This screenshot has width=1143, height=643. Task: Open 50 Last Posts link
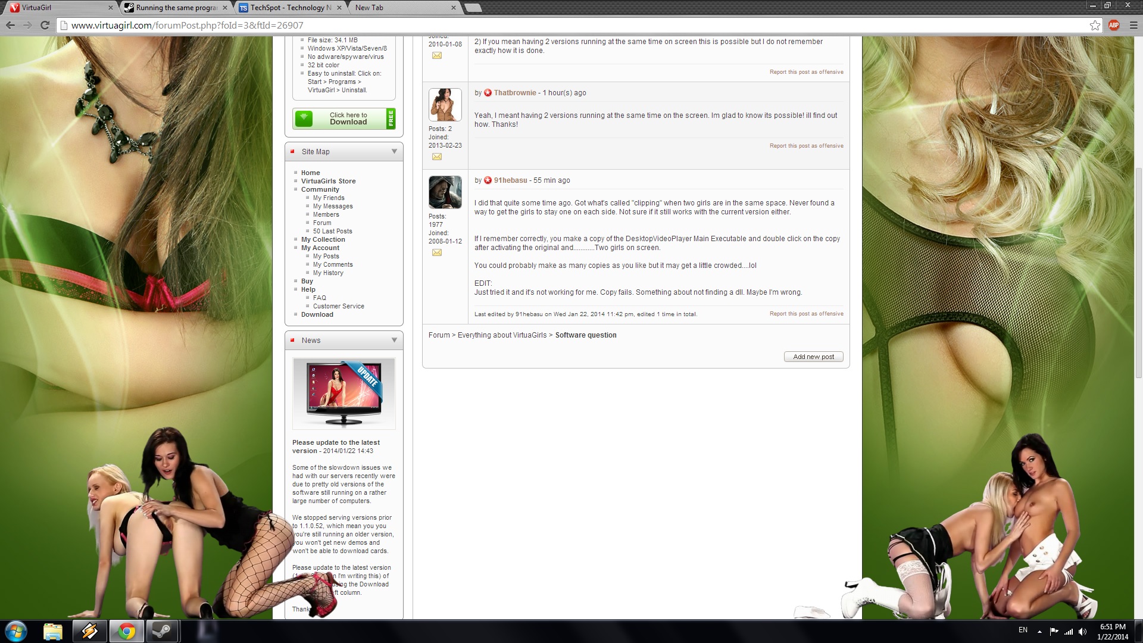332,231
